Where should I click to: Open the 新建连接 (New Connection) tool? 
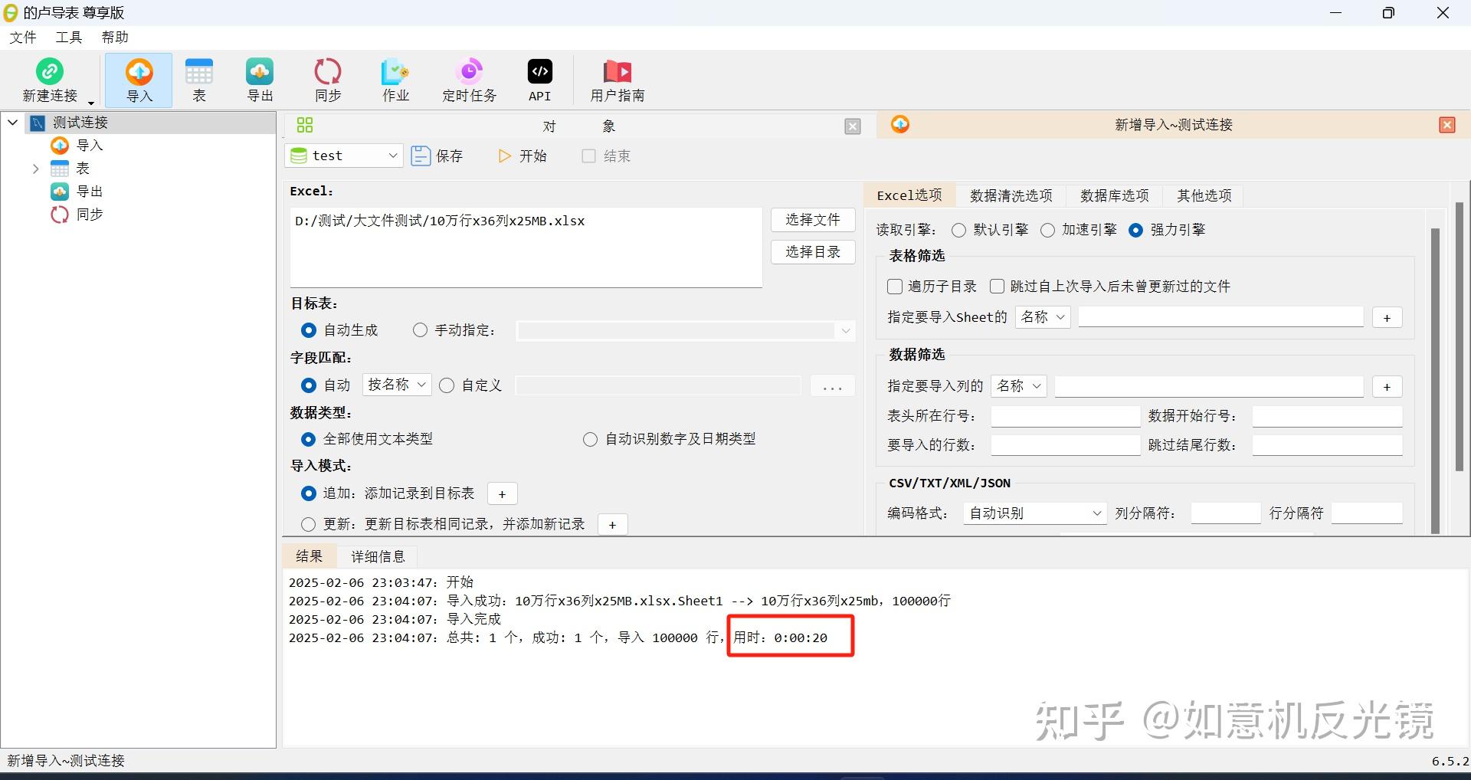coord(50,79)
